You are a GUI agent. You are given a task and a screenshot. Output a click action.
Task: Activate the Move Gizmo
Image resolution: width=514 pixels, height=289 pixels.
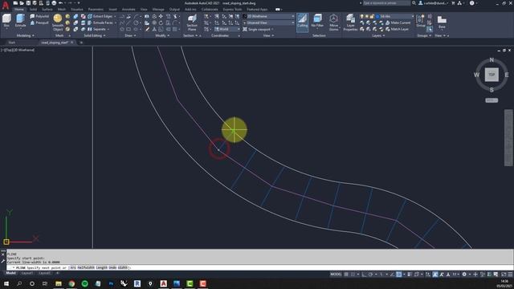(334, 22)
